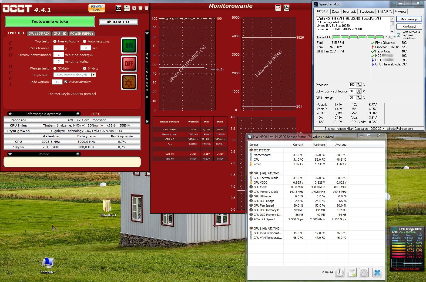Image resolution: width=426 pixels, height=282 pixels.
Task: Open the S.M.A.R.T. tab in SpeedFan
Action: tap(385, 12)
